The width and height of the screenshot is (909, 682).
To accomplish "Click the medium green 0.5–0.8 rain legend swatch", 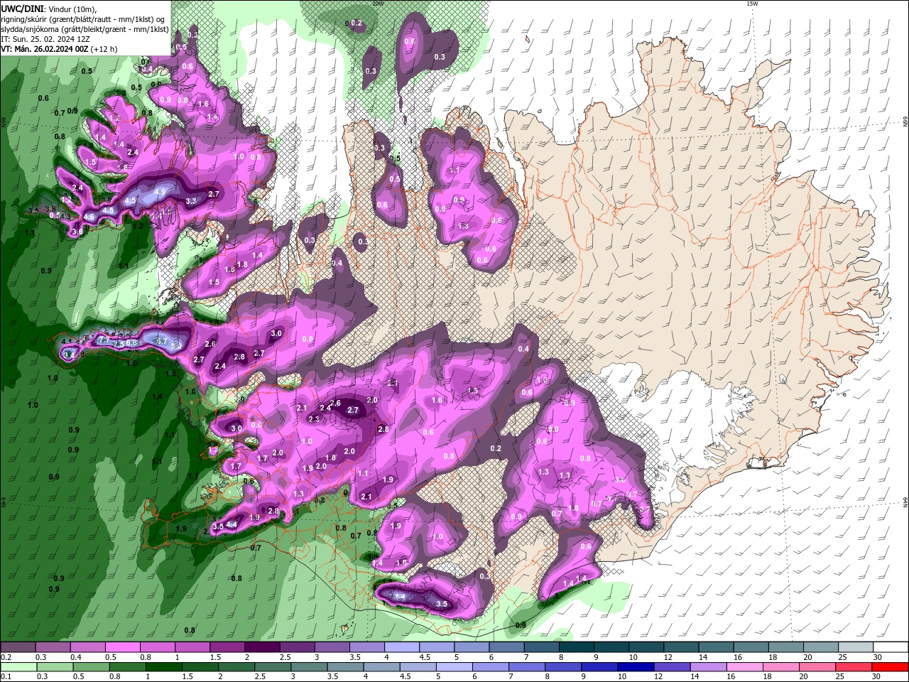I will tap(91, 667).
